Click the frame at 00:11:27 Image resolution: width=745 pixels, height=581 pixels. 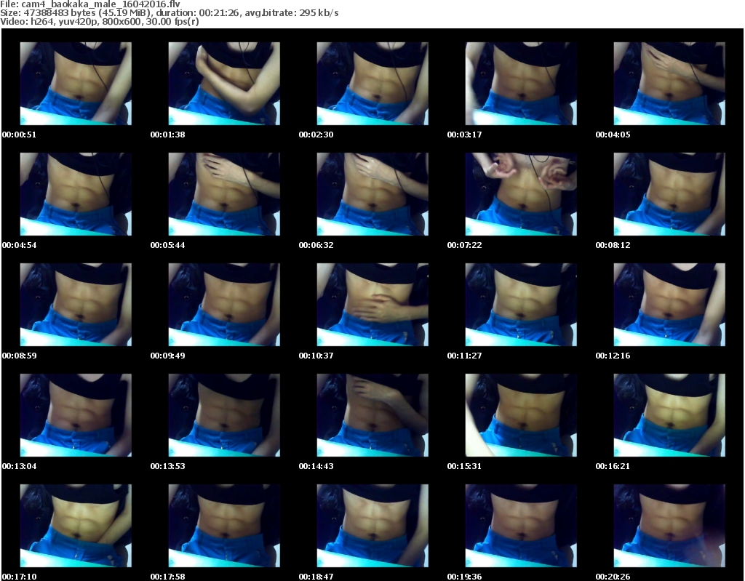(521, 305)
